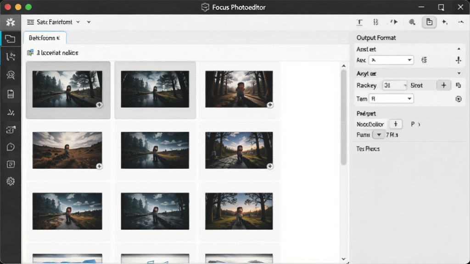Click plus badge on brown hills thumbnail
Image resolution: width=470 pixels, height=264 pixels.
point(99,166)
